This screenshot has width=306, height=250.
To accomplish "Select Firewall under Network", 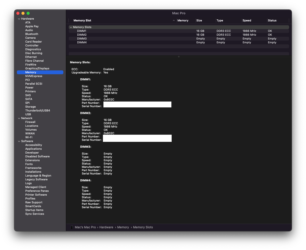I will (30, 122).
